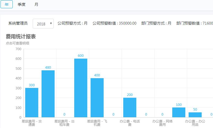The height and width of the screenshot is (128, 213).
Task: Click the 200 bar for 办公费-电话费
Action: pos(130,107)
